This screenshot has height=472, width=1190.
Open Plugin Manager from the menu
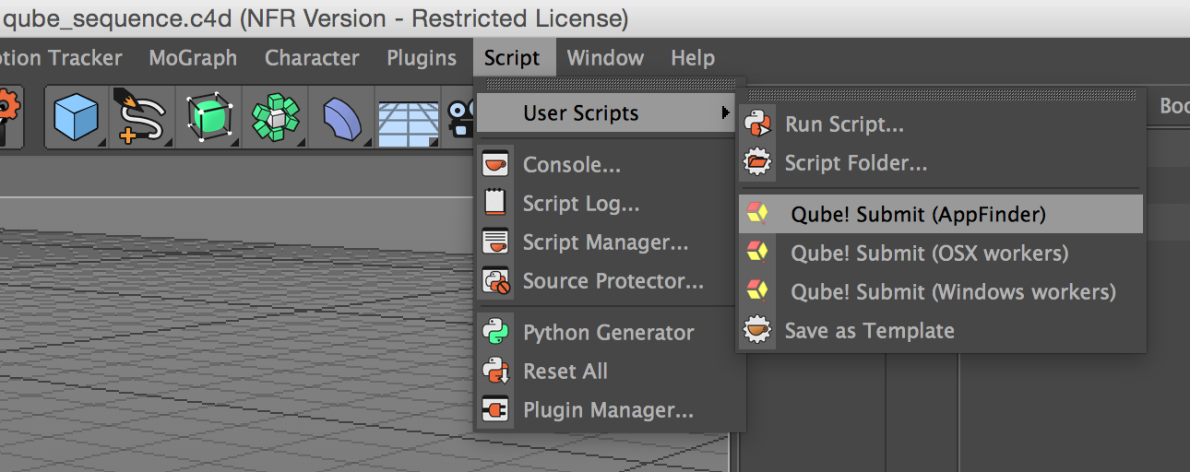pos(608,410)
